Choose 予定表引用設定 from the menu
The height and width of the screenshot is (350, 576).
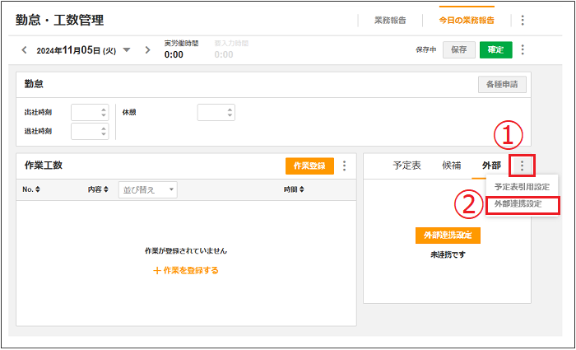(x=522, y=187)
